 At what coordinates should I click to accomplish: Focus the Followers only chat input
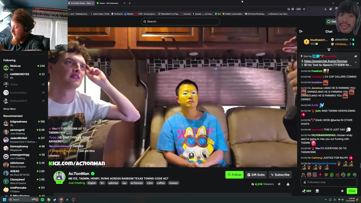tap(329, 182)
